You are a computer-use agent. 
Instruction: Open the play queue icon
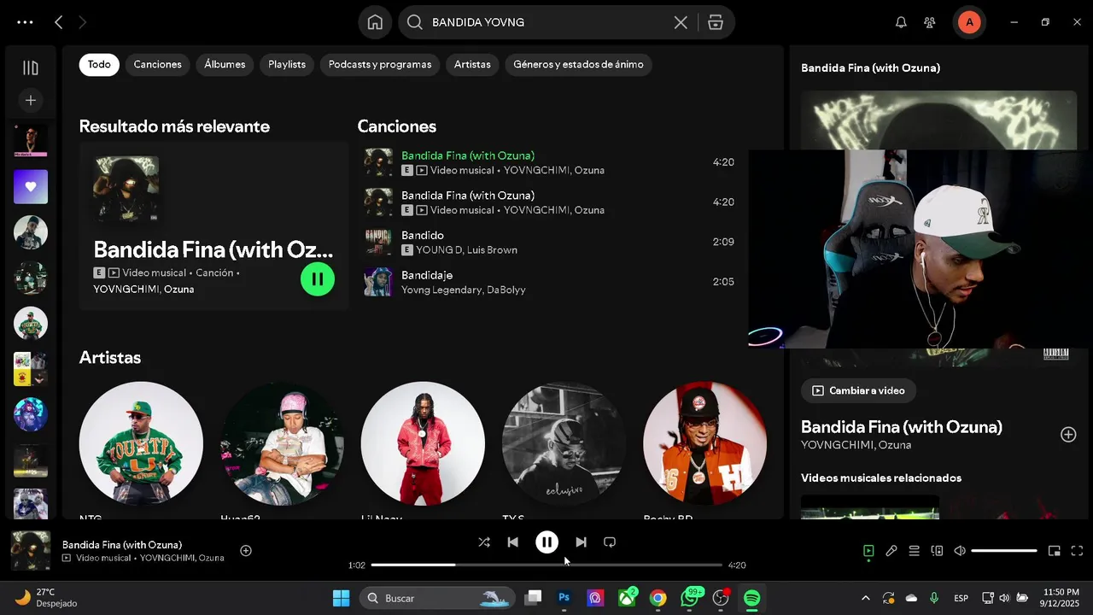(x=914, y=551)
